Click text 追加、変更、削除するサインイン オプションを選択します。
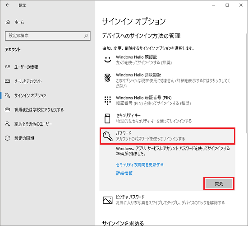This screenshot has width=248, height=226. [148, 48]
